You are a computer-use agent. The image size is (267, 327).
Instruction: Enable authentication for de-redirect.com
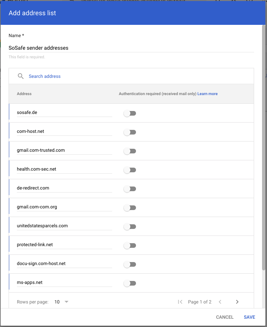pos(130,189)
